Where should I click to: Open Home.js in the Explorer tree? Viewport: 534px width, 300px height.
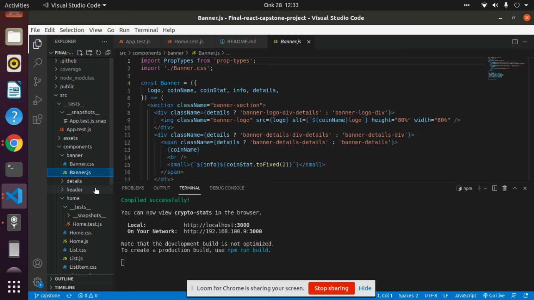[x=79, y=241]
